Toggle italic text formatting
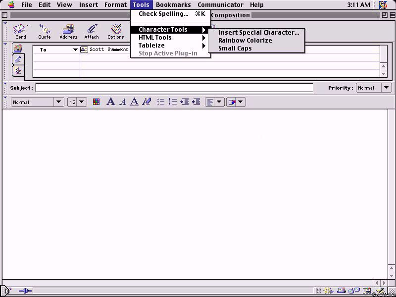The image size is (396, 297). point(123,102)
